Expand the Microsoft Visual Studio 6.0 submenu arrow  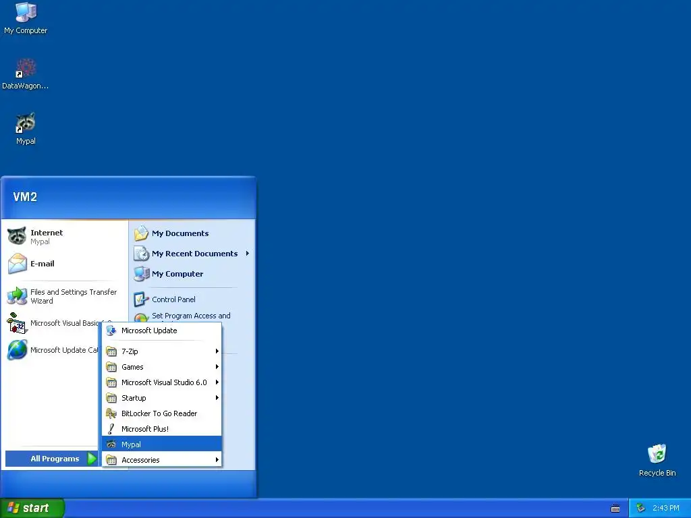(x=217, y=382)
